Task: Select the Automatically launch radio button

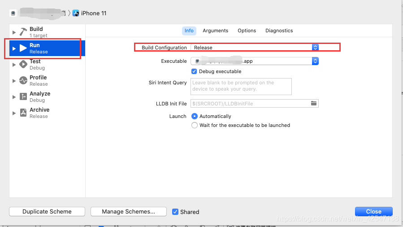Action: [194, 116]
